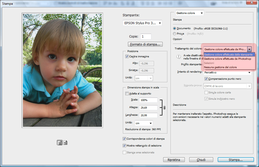Click the warning speech bubble icon
Viewport: 259px width, 167px height.
(179, 57)
